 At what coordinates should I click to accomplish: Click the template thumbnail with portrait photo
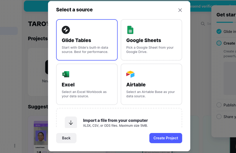(x=41, y=136)
